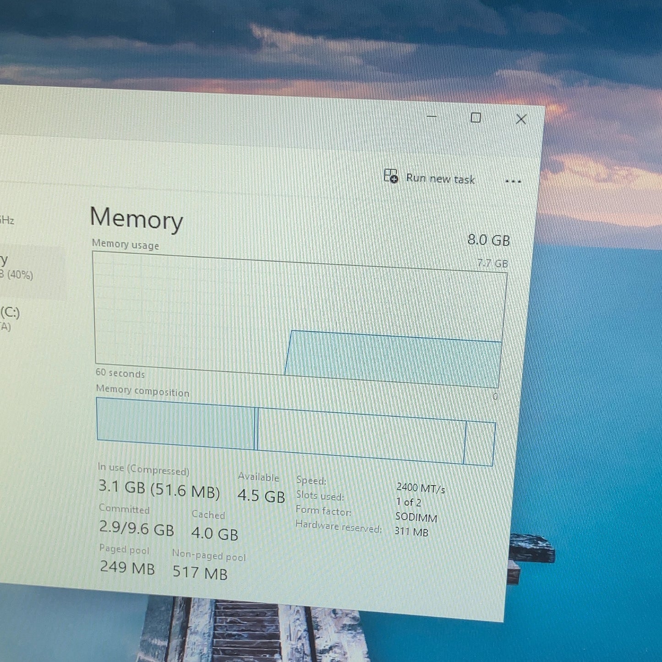Click the Available label
662x662 pixels.
(258, 477)
